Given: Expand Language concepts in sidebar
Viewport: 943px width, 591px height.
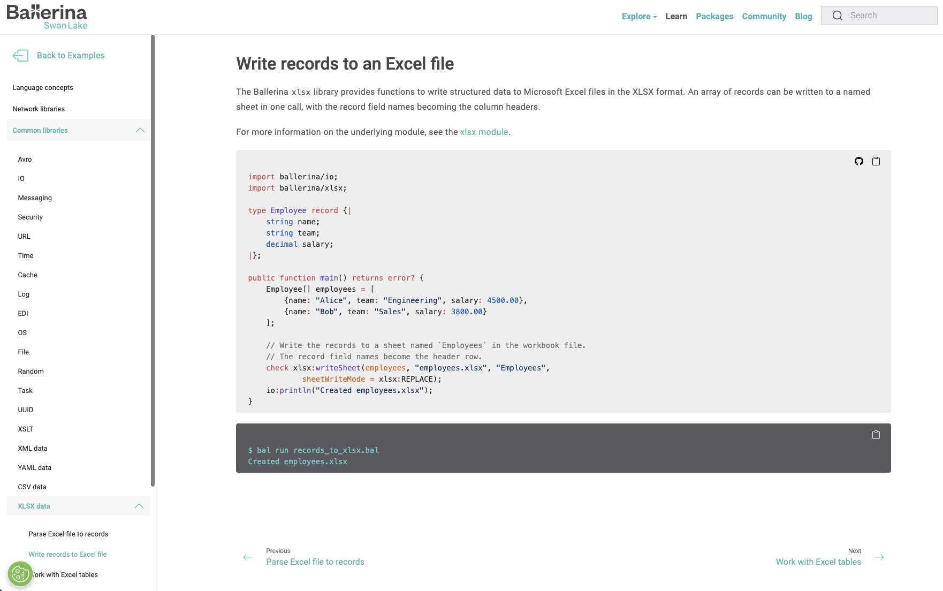Looking at the screenshot, I should [43, 87].
